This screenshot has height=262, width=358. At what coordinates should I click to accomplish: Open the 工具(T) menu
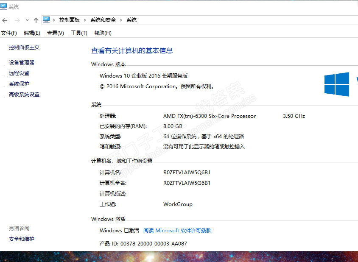pos(79,33)
